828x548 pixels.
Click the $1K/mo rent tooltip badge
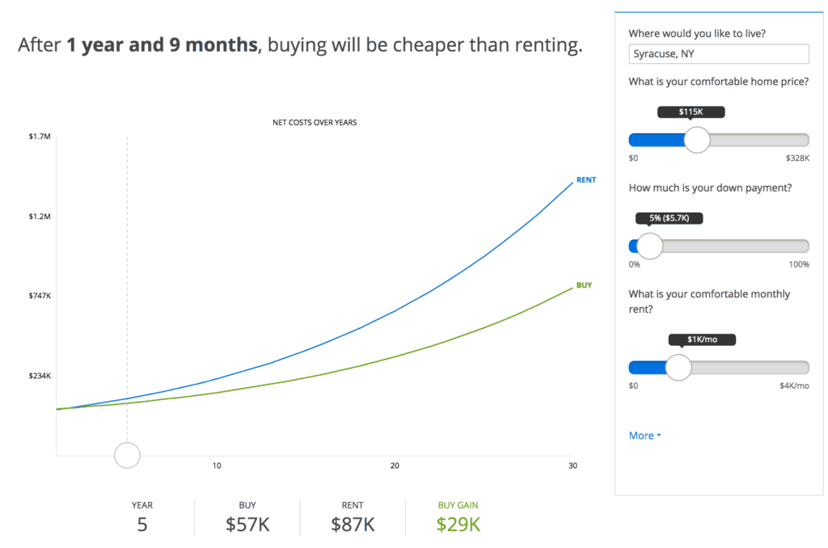tap(701, 339)
